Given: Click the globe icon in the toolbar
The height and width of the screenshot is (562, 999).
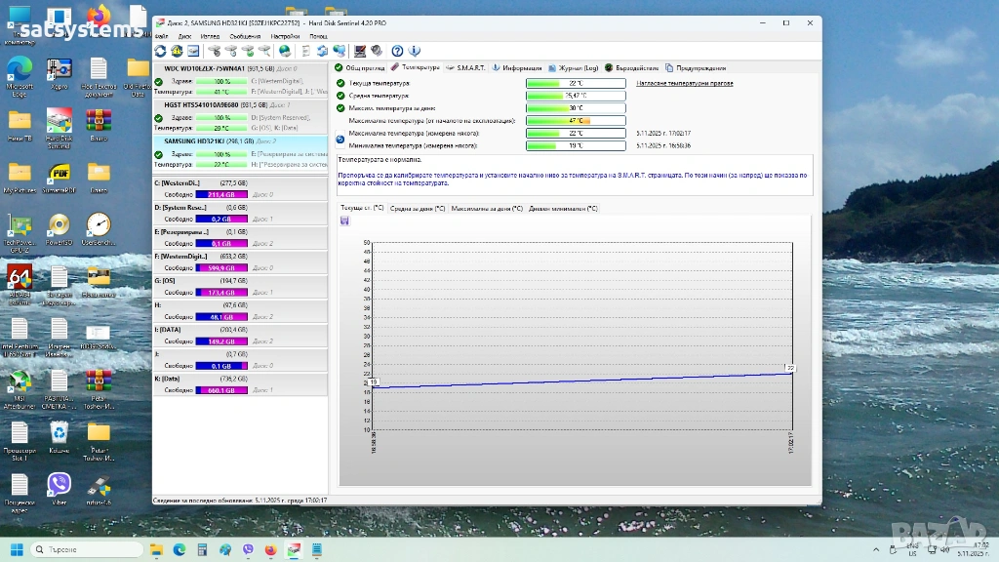Looking at the screenshot, I should [285, 51].
